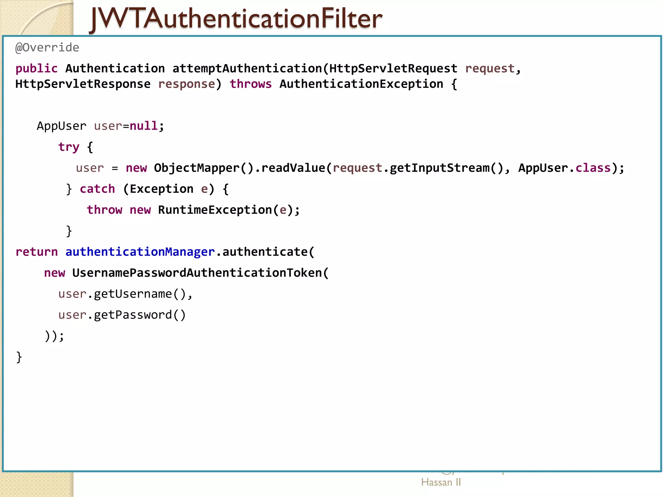This screenshot has width=663, height=497.
Task: Click request.getInputStream() expression
Action: point(417,168)
